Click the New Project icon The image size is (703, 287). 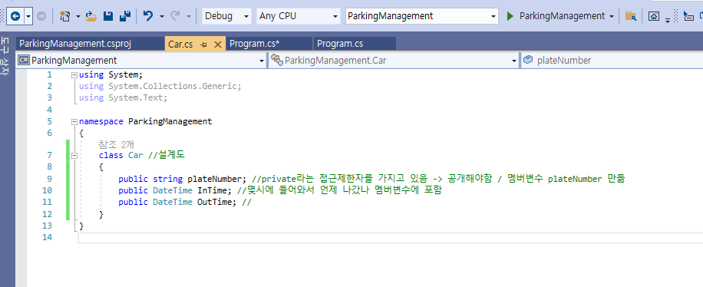point(65,17)
